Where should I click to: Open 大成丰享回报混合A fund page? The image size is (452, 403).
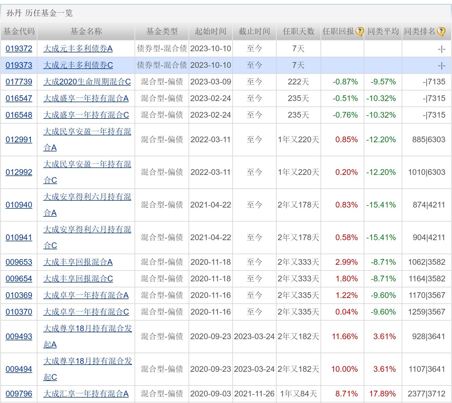coord(78,262)
